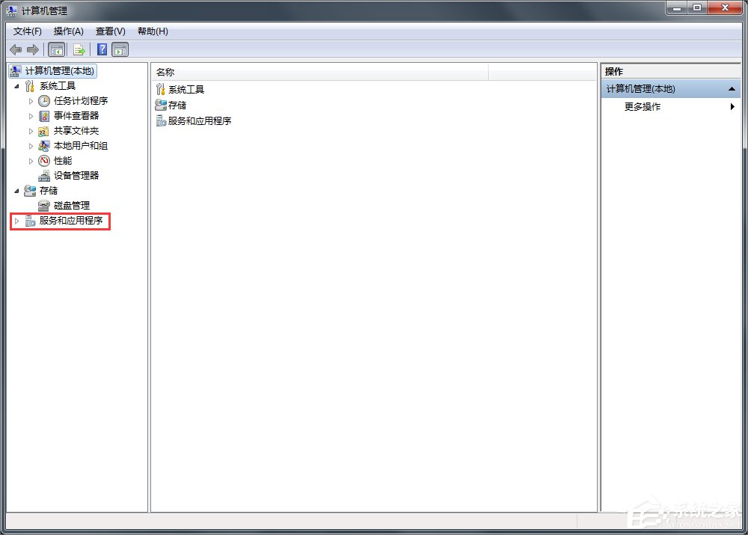
Task: Collapse the 存储 tree branch
Action: click(16, 190)
